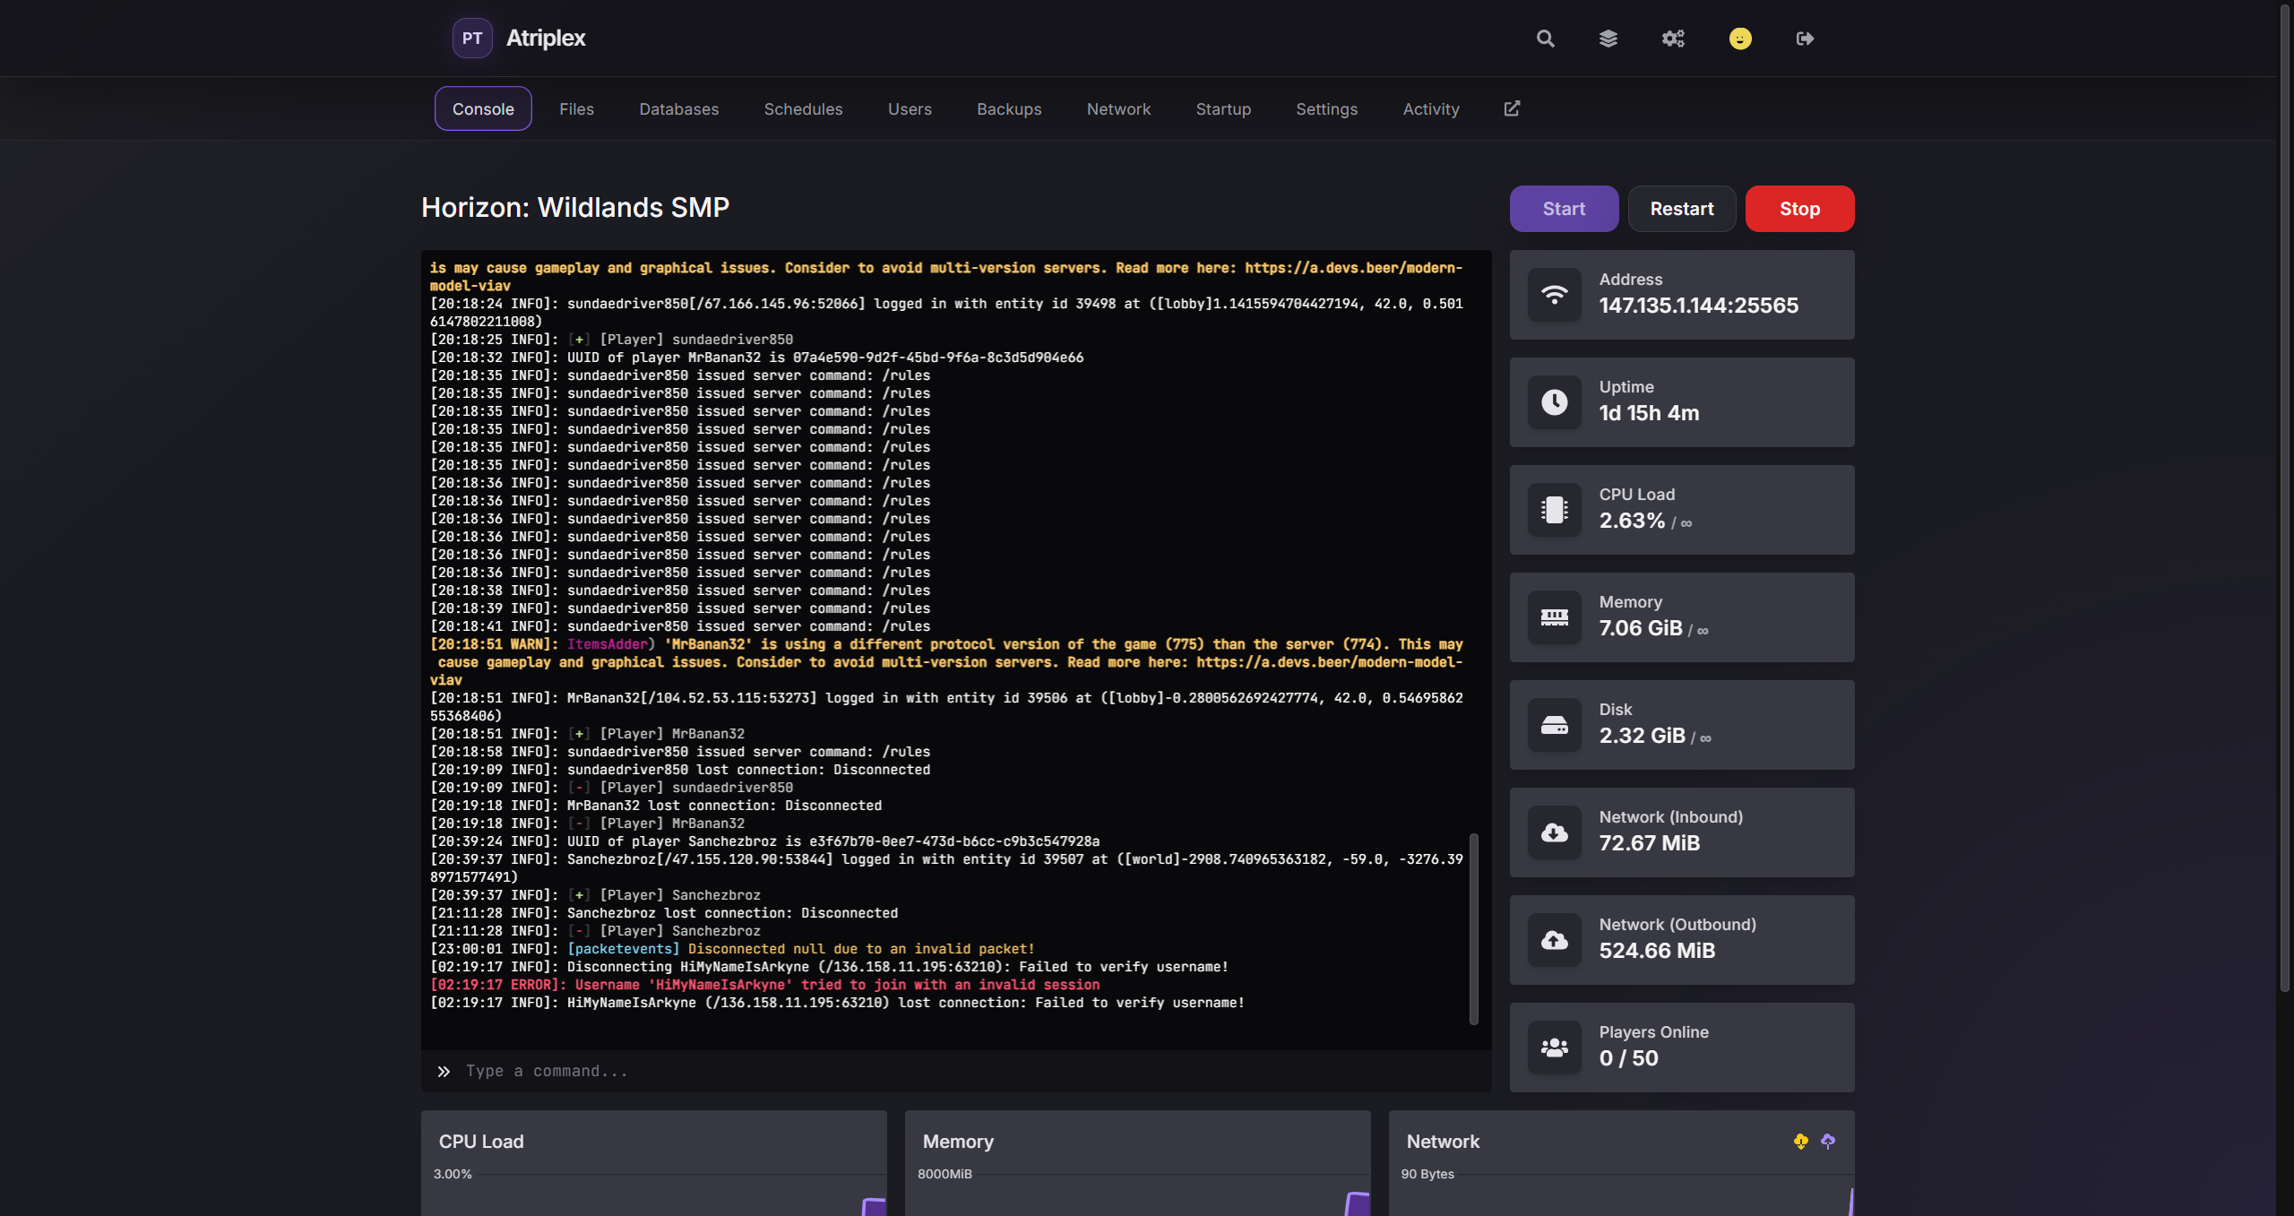This screenshot has width=2294, height=1216.
Task: Open the Files tab
Action: click(576, 108)
